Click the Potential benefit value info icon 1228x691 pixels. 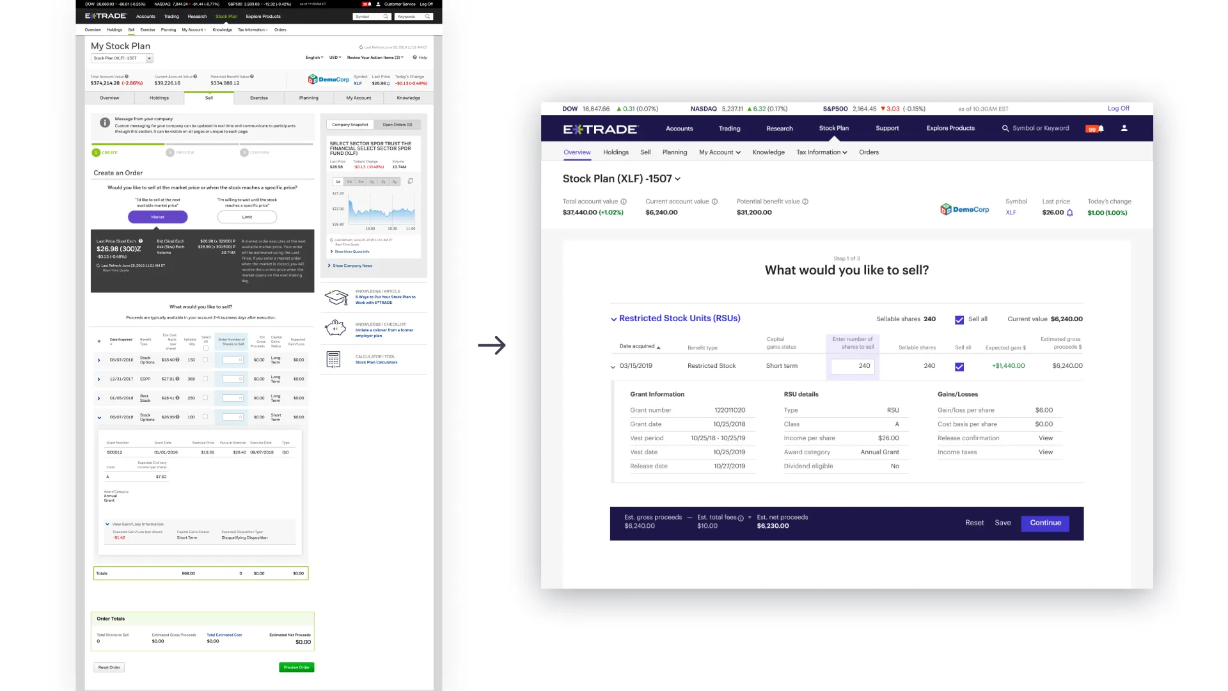coord(805,202)
